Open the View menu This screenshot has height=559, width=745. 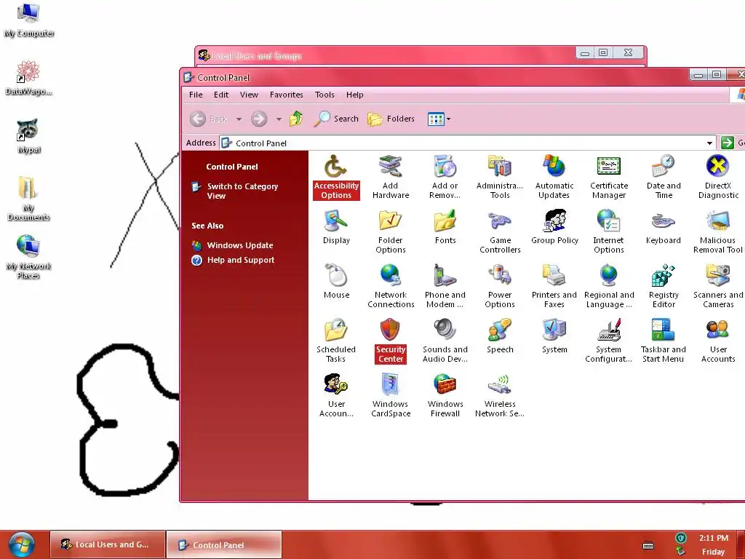coord(249,95)
